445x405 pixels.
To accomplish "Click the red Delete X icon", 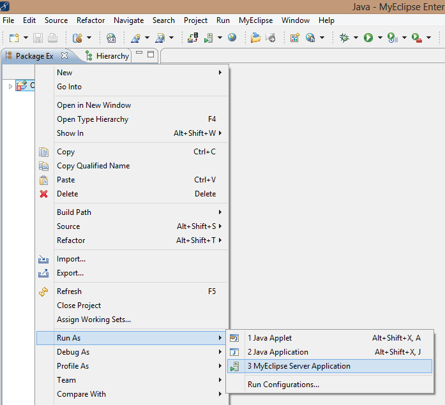I will [43, 194].
